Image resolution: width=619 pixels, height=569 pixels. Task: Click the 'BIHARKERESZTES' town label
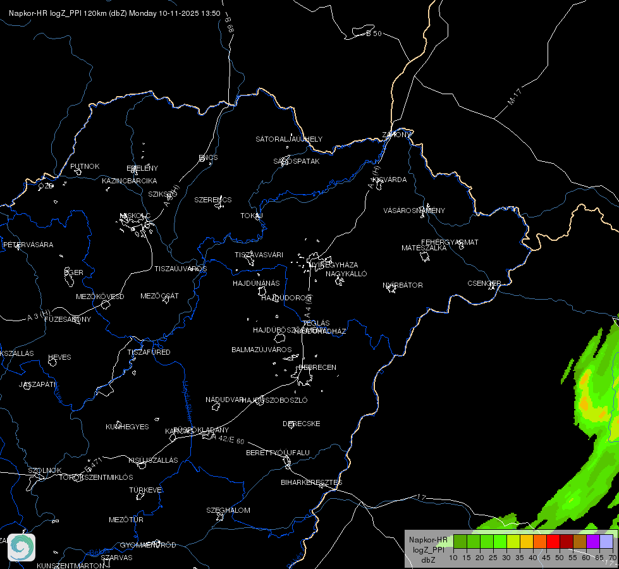[312, 482]
